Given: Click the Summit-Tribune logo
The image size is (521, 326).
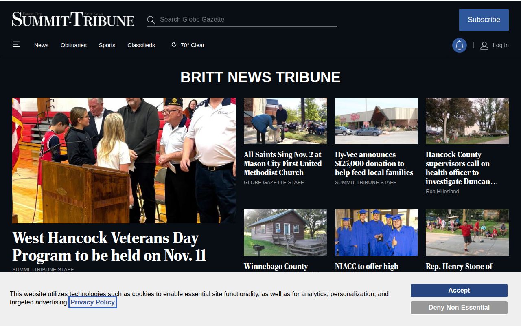Looking at the screenshot, I should [x=73, y=19].
